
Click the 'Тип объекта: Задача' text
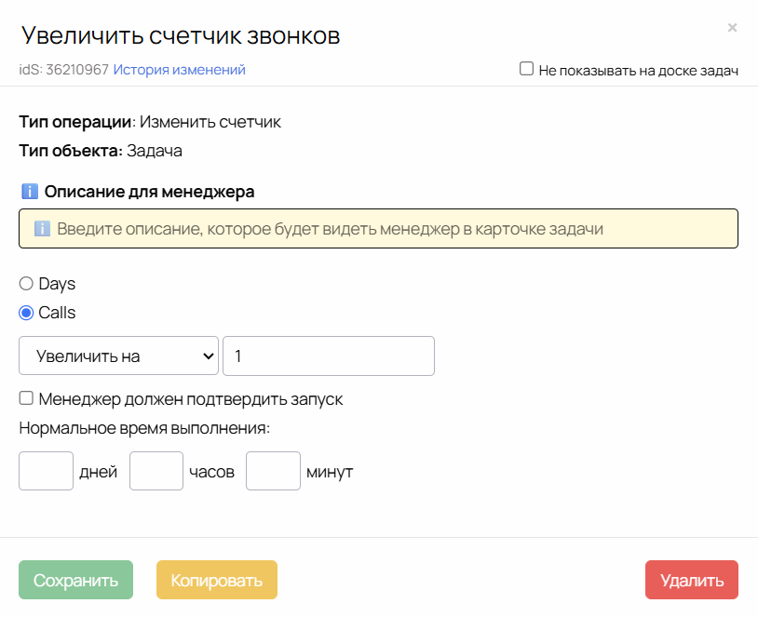click(x=101, y=151)
